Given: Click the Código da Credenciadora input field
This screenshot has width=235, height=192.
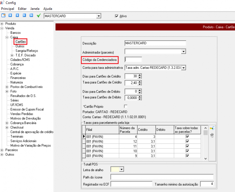Looking at the screenshot, I should (x=133, y=60).
